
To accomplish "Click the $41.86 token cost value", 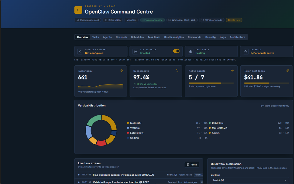I will (x=253, y=77).
